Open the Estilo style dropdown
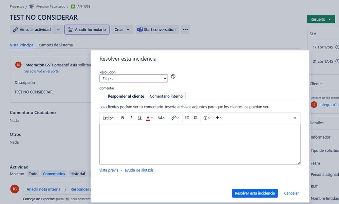Viewport: 339px width, 204px height. pyautogui.click(x=109, y=118)
